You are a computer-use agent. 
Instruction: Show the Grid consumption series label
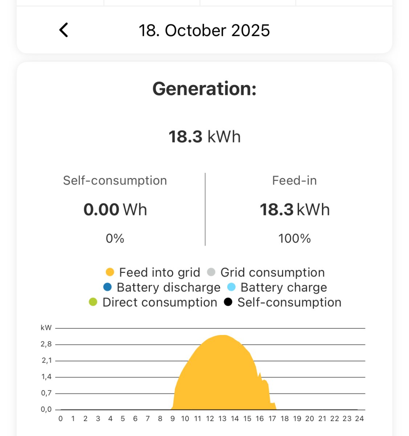click(273, 272)
